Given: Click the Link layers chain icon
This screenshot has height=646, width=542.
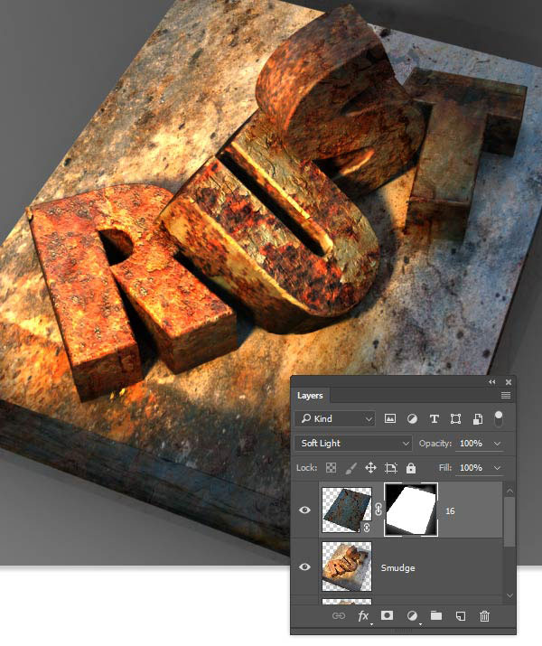Looking at the screenshot, I should click(339, 616).
